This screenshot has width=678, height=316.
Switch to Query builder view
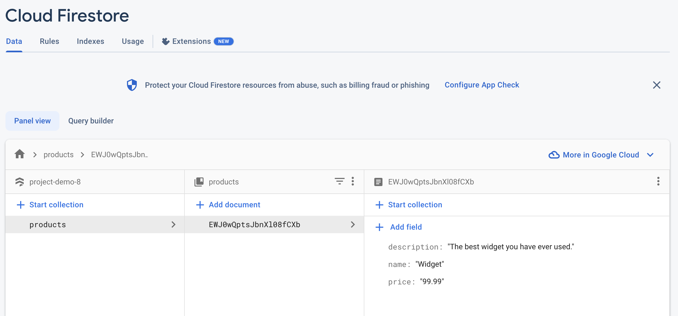[91, 121]
